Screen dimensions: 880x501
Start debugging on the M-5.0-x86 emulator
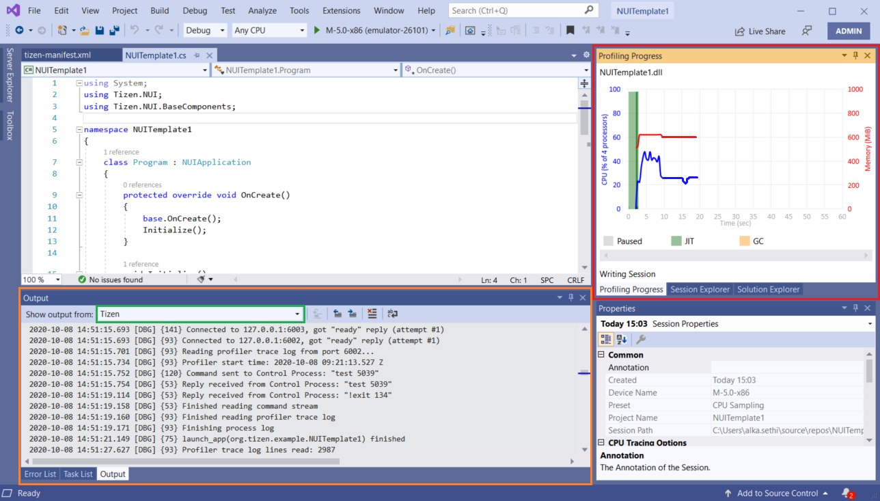point(316,30)
